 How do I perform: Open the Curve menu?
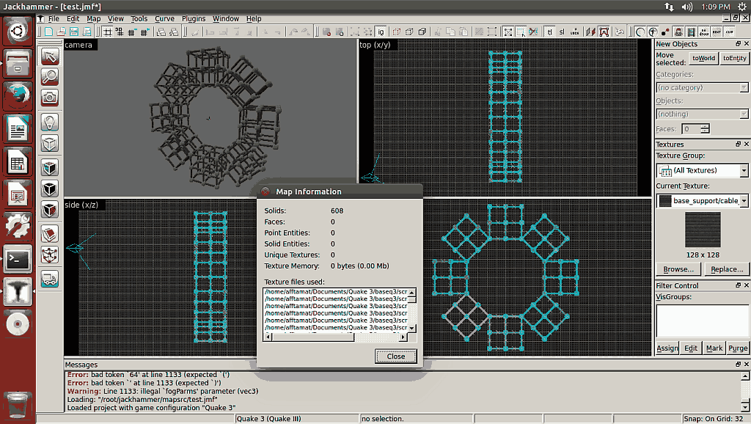pos(164,18)
